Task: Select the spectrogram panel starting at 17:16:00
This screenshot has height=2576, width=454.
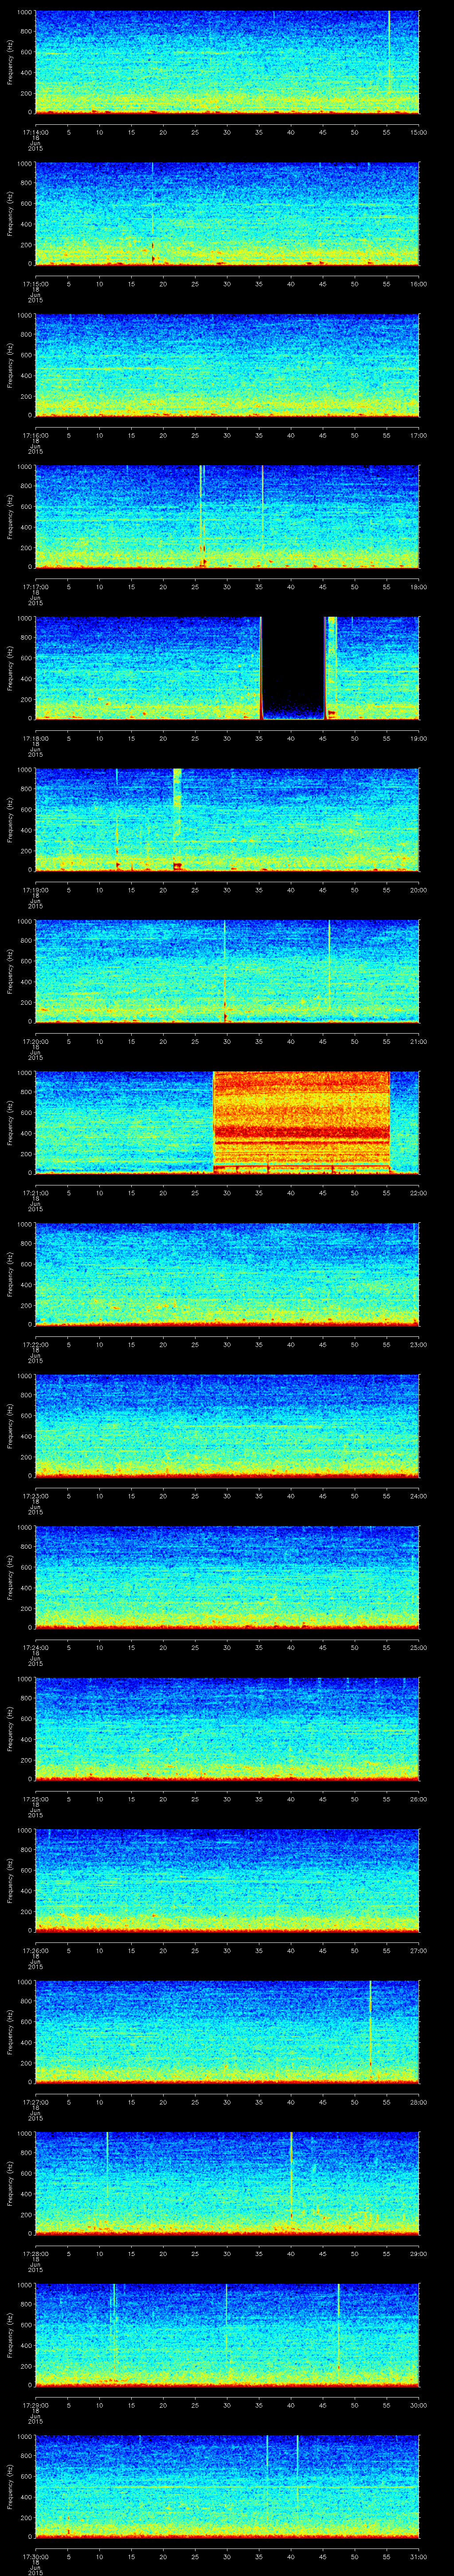Action: coord(227,365)
